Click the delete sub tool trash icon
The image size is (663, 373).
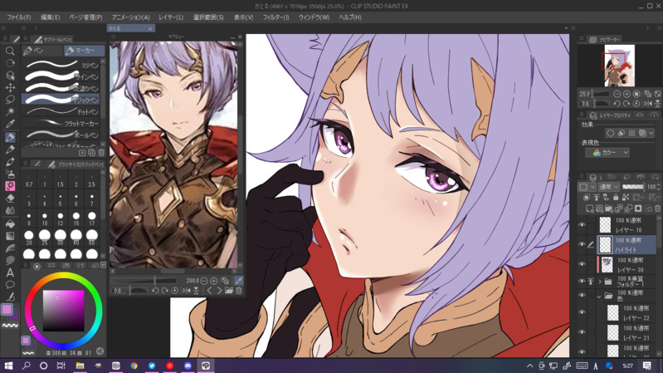[x=101, y=152]
